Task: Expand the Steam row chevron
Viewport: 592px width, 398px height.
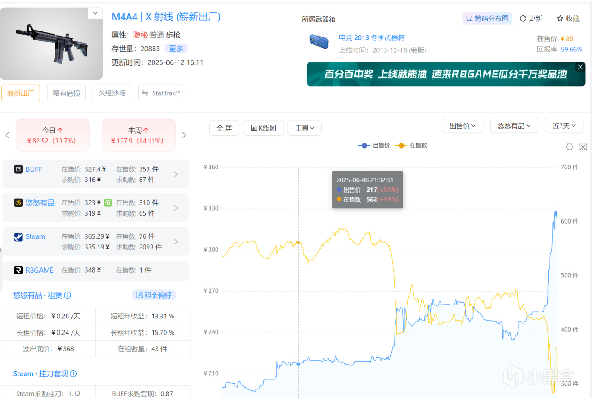Action: (x=176, y=242)
